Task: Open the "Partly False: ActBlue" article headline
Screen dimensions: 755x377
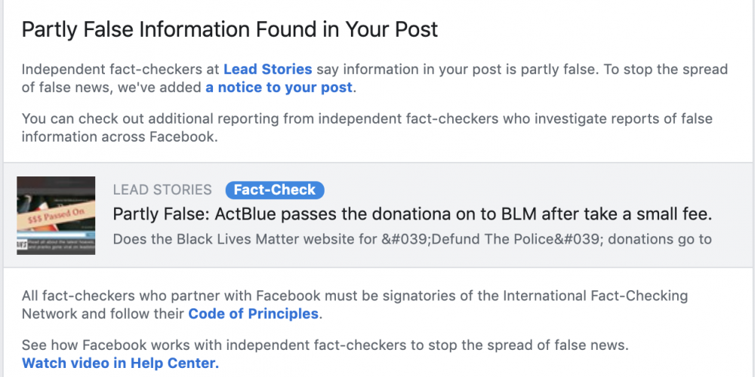Action: [412, 214]
